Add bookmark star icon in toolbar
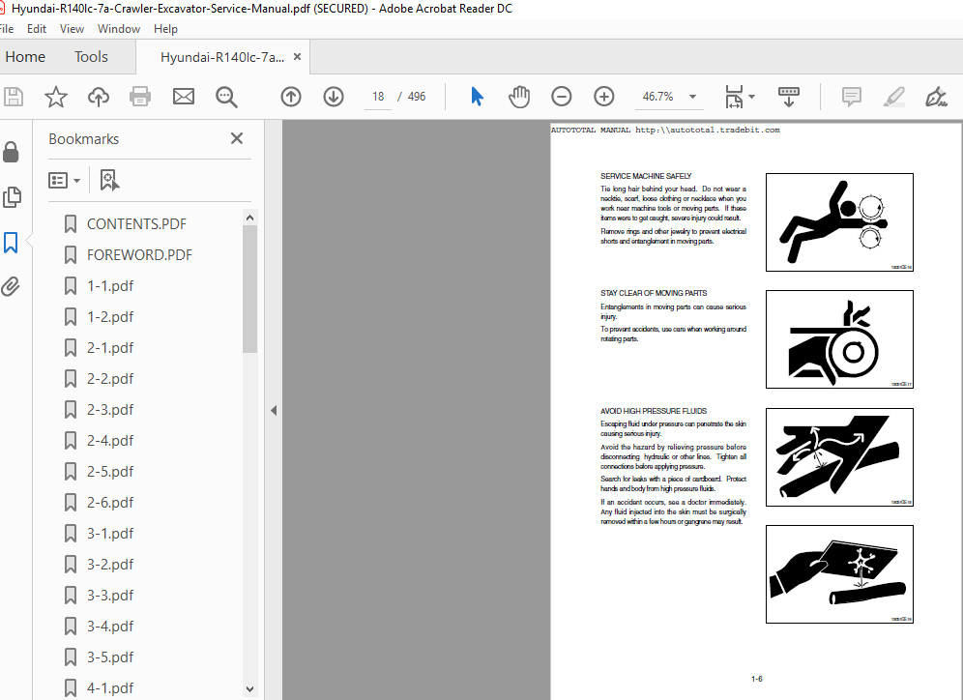Image resolution: width=963 pixels, height=700 pixels. [x=56, y=97]
